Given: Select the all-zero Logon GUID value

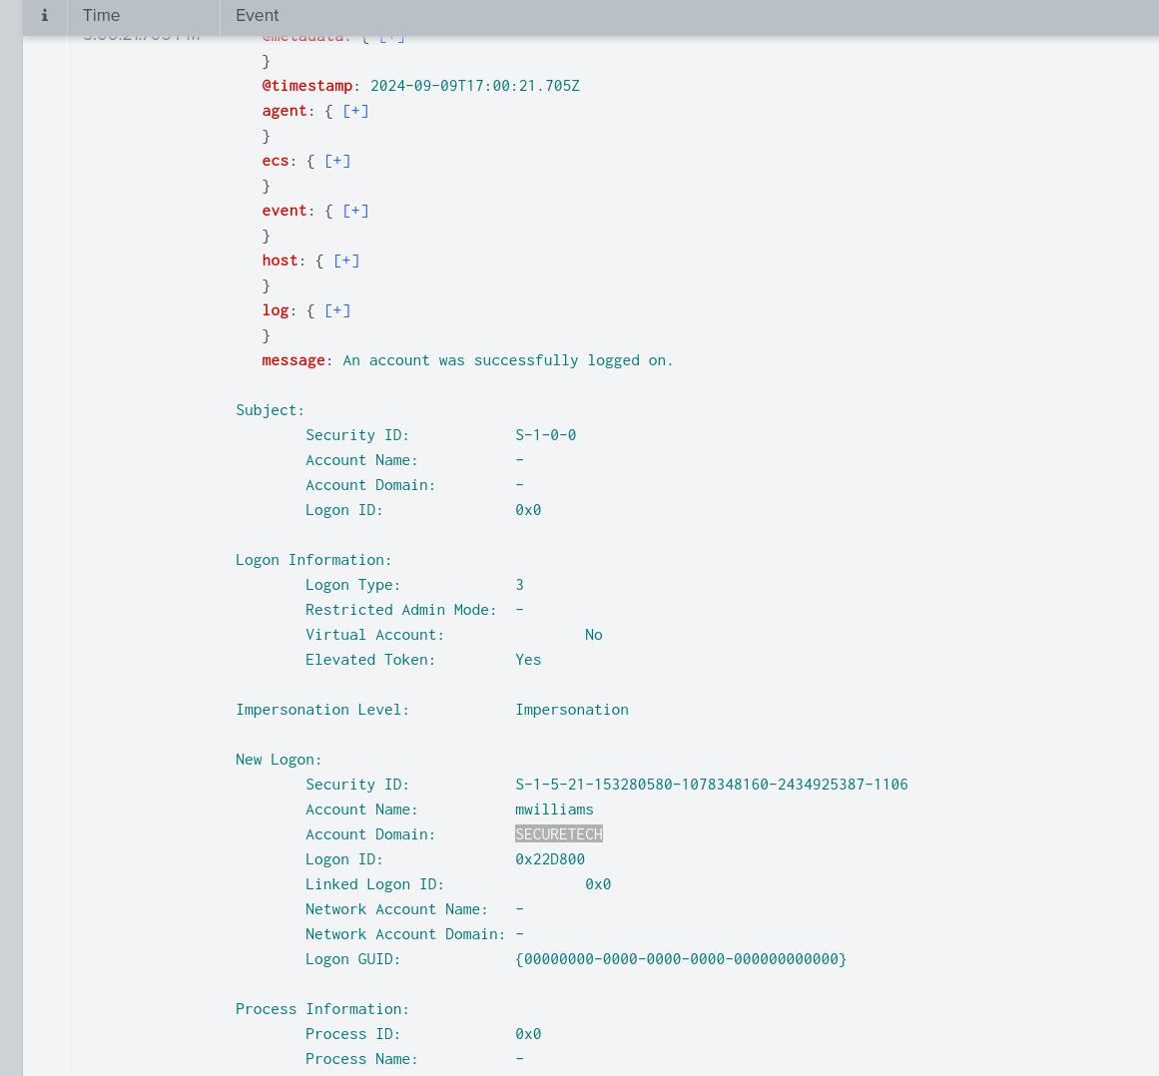Looking at the screenshot, I should (x=681, y=959).
